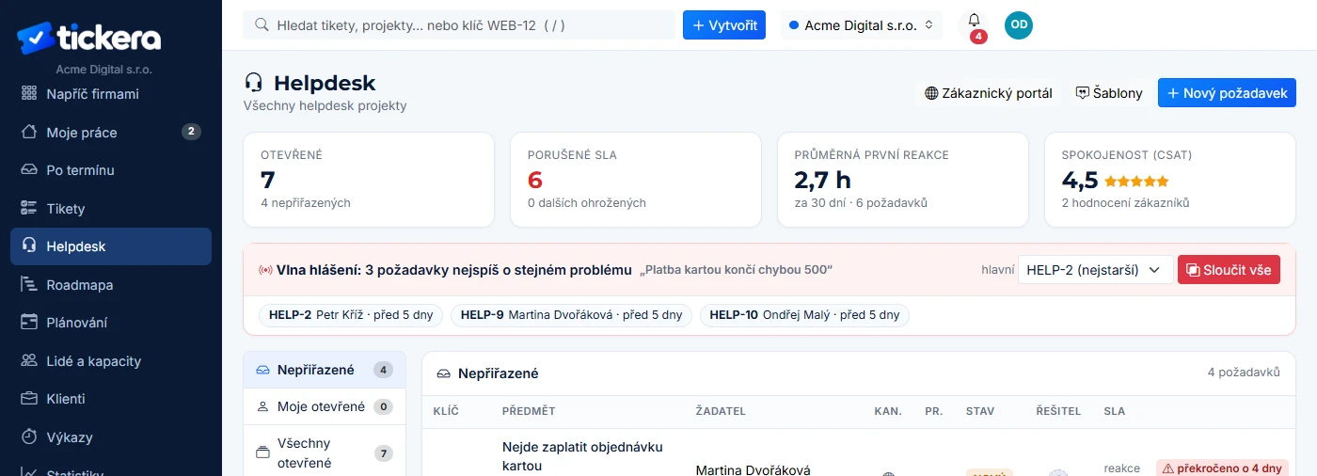Select the Moje otevřené filter tab
Image resolution: width=1317 pixels, height=476 pixels.
click(x=325, y=406)
